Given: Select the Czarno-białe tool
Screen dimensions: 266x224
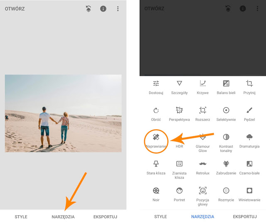Looking at the screenshot, I should tap(249, 168).
